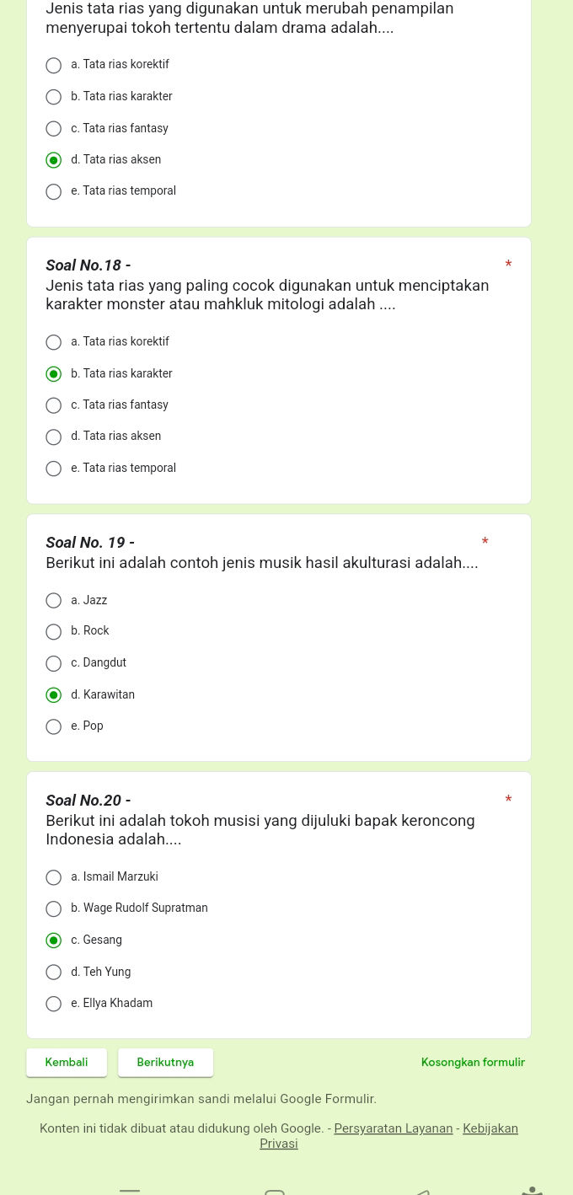Select answer 'c. Tata rias fantasy' for question 17
The image size is (573, 1195).
click(x=53, y=128)
